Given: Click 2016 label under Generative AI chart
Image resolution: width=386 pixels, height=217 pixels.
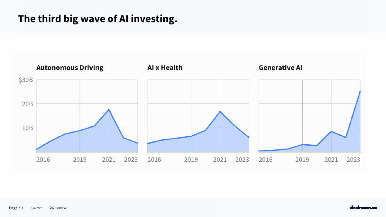Looking at the screenshot, I should coord(266,159).
